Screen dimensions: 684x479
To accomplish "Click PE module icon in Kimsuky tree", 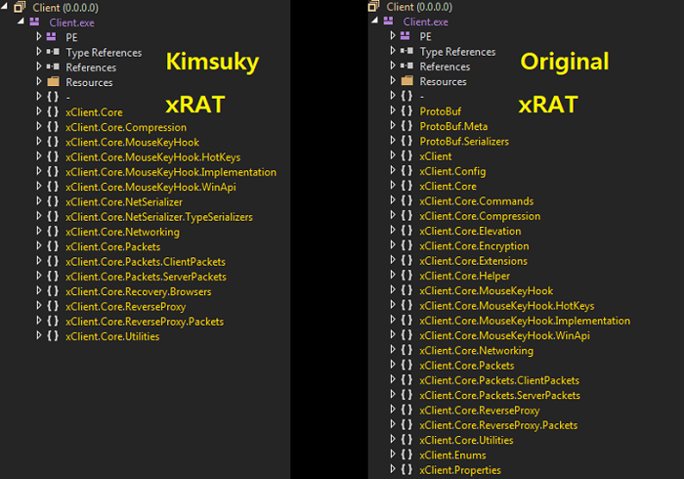I will (x=52, y=36).
